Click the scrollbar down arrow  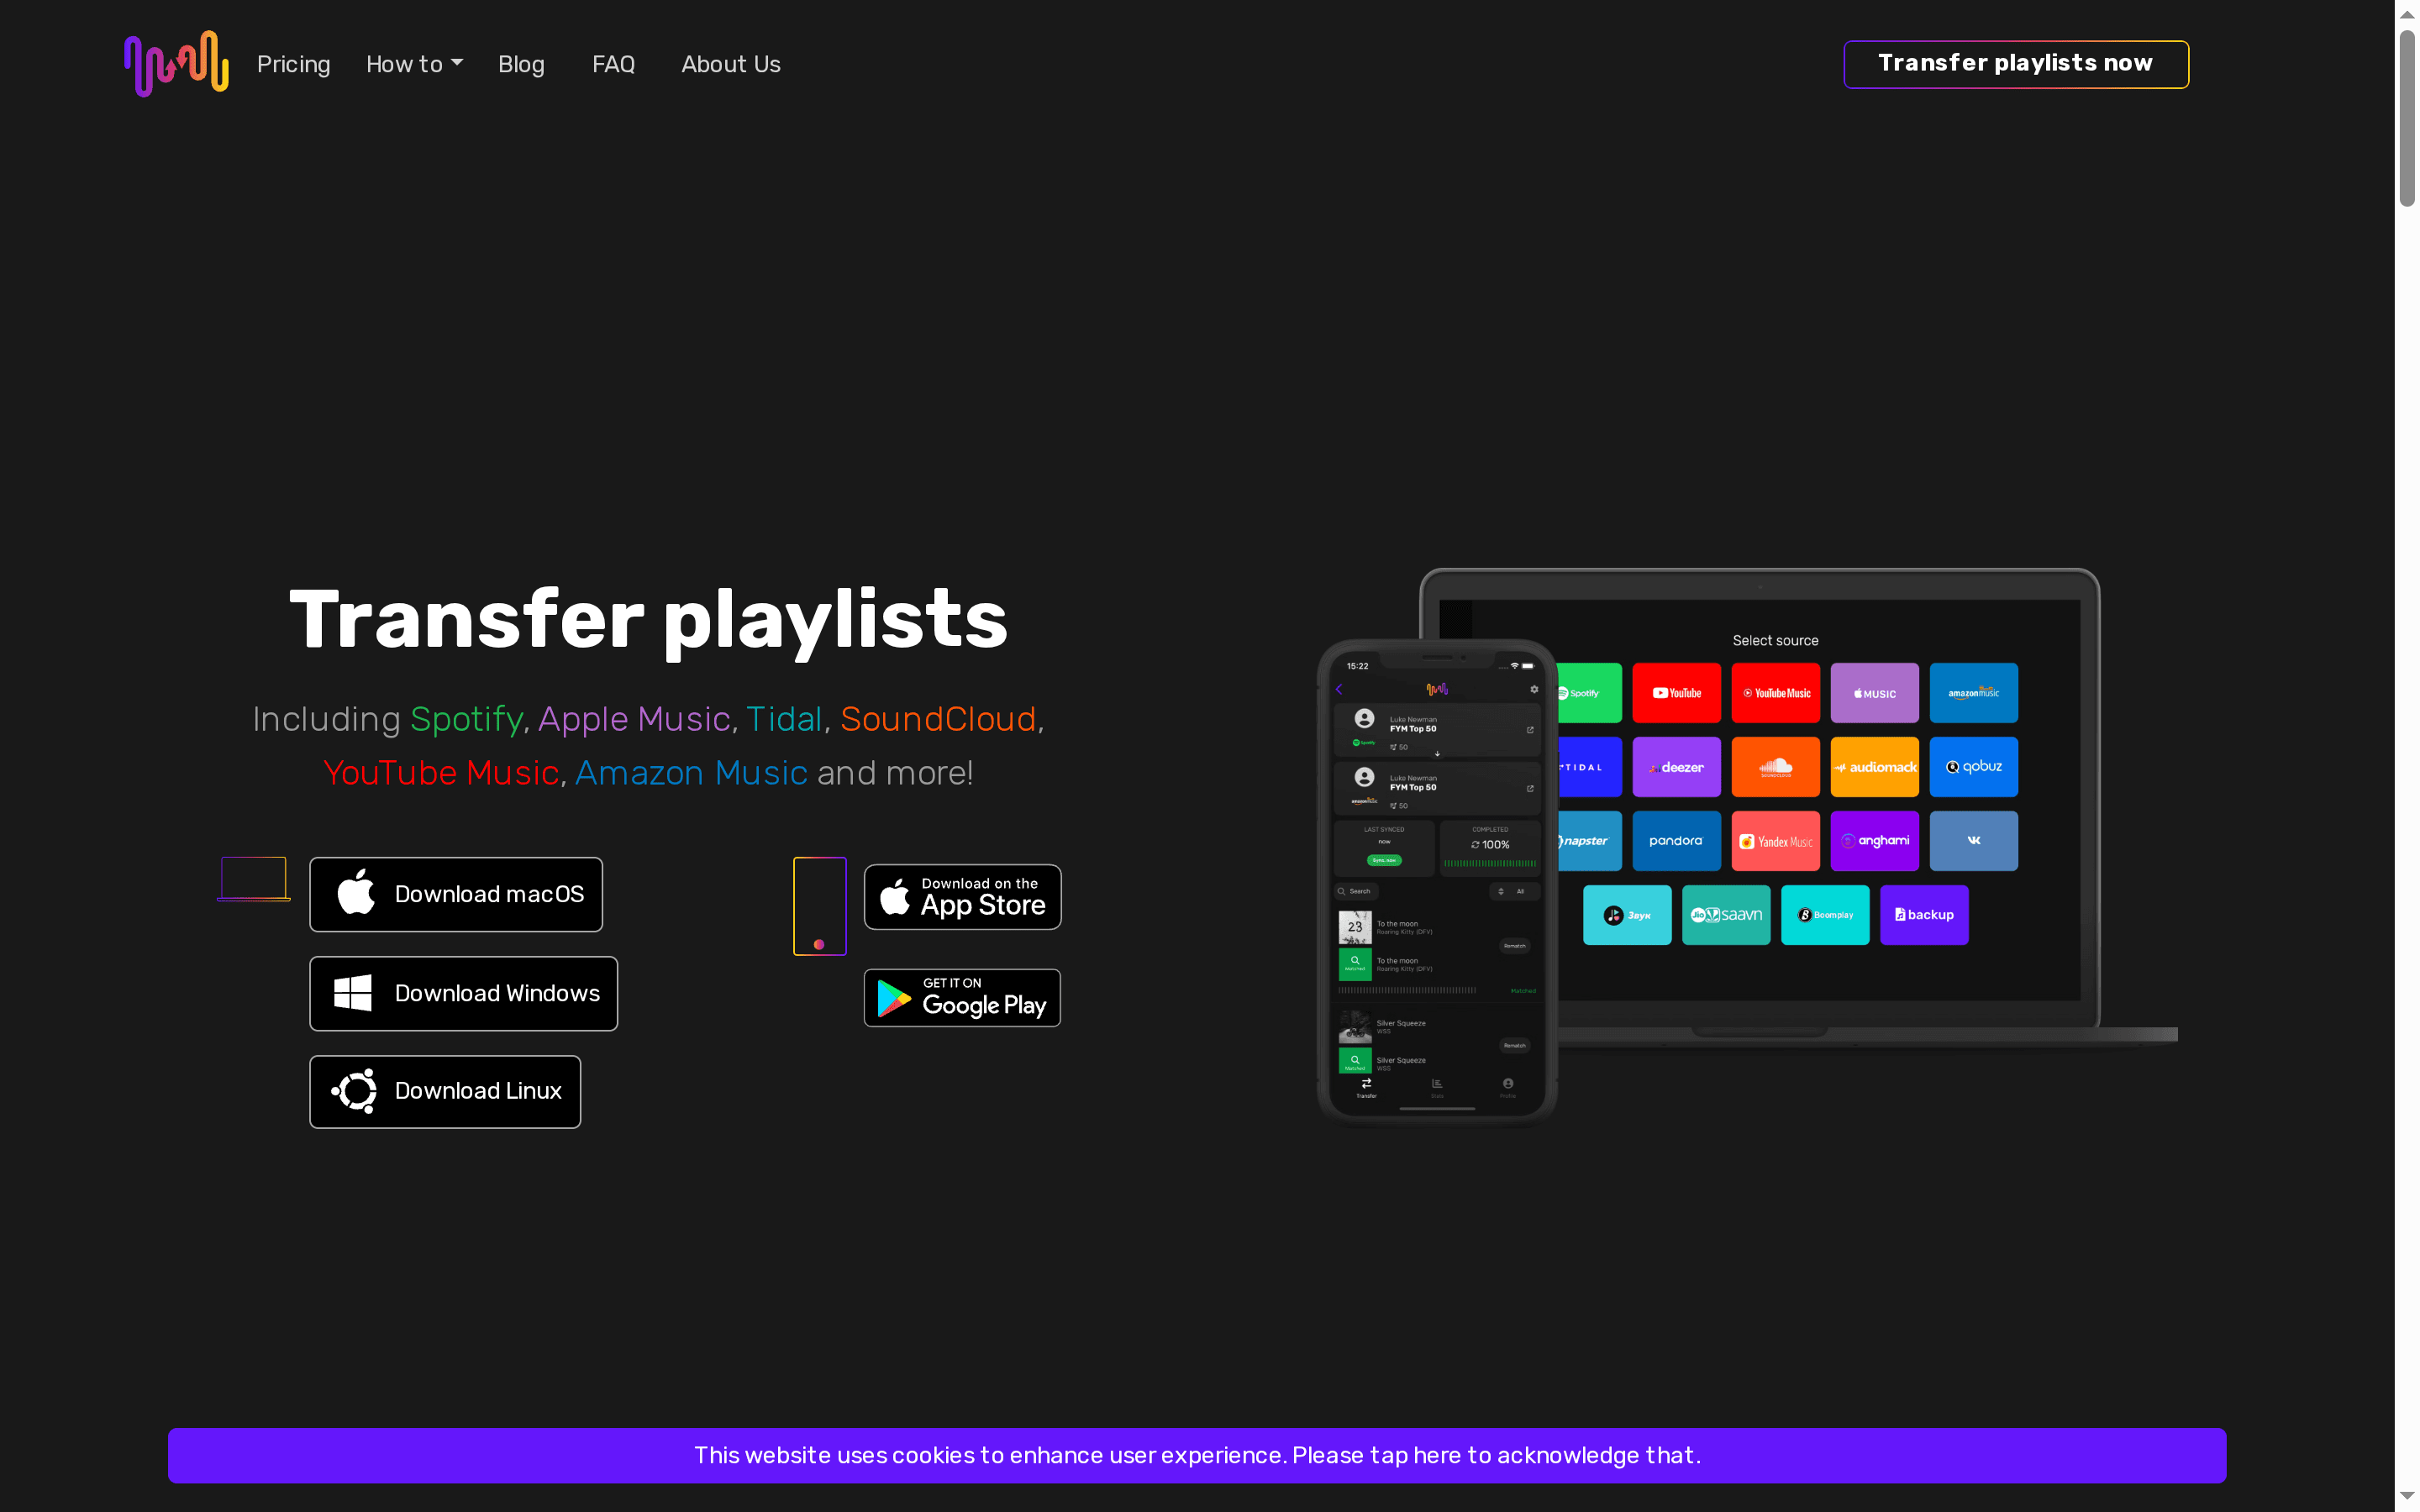click(2406, 1496)
